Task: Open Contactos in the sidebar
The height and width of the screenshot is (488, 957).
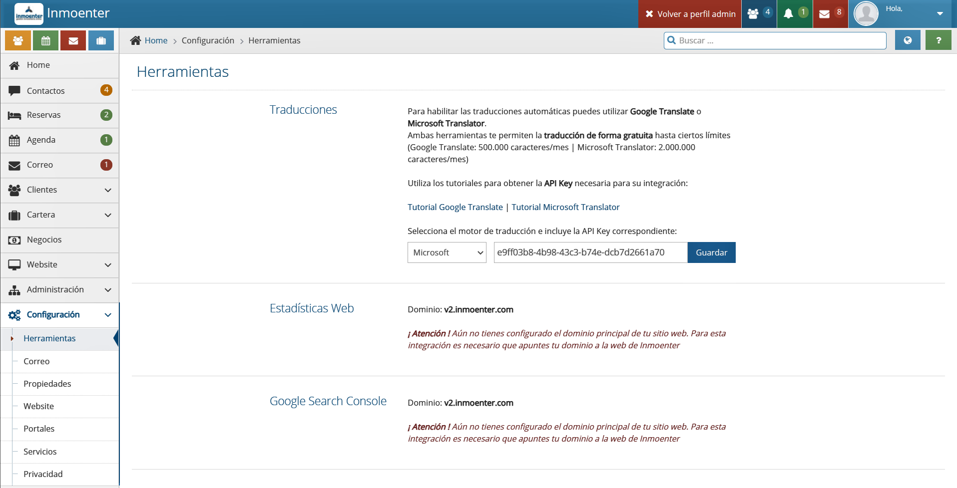Action: [x=60, y=91]
